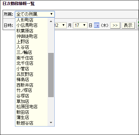Open the 全ての所属 affiliation dropdown
139x135 pixels.
click(x=35, y=14)
